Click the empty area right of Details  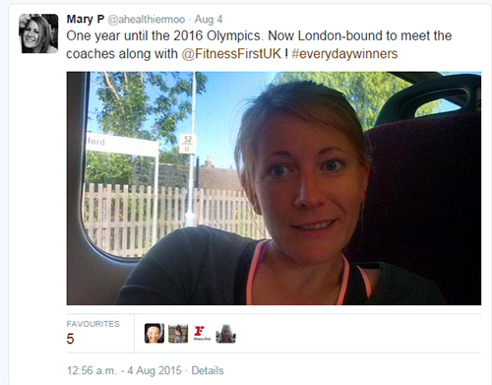click(x=352, y=370)
